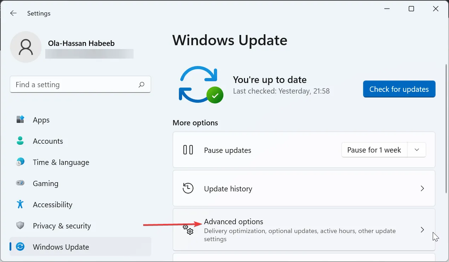Click the Apps sidebar icon
Screen dimensions: 449x262
(20, 120)
